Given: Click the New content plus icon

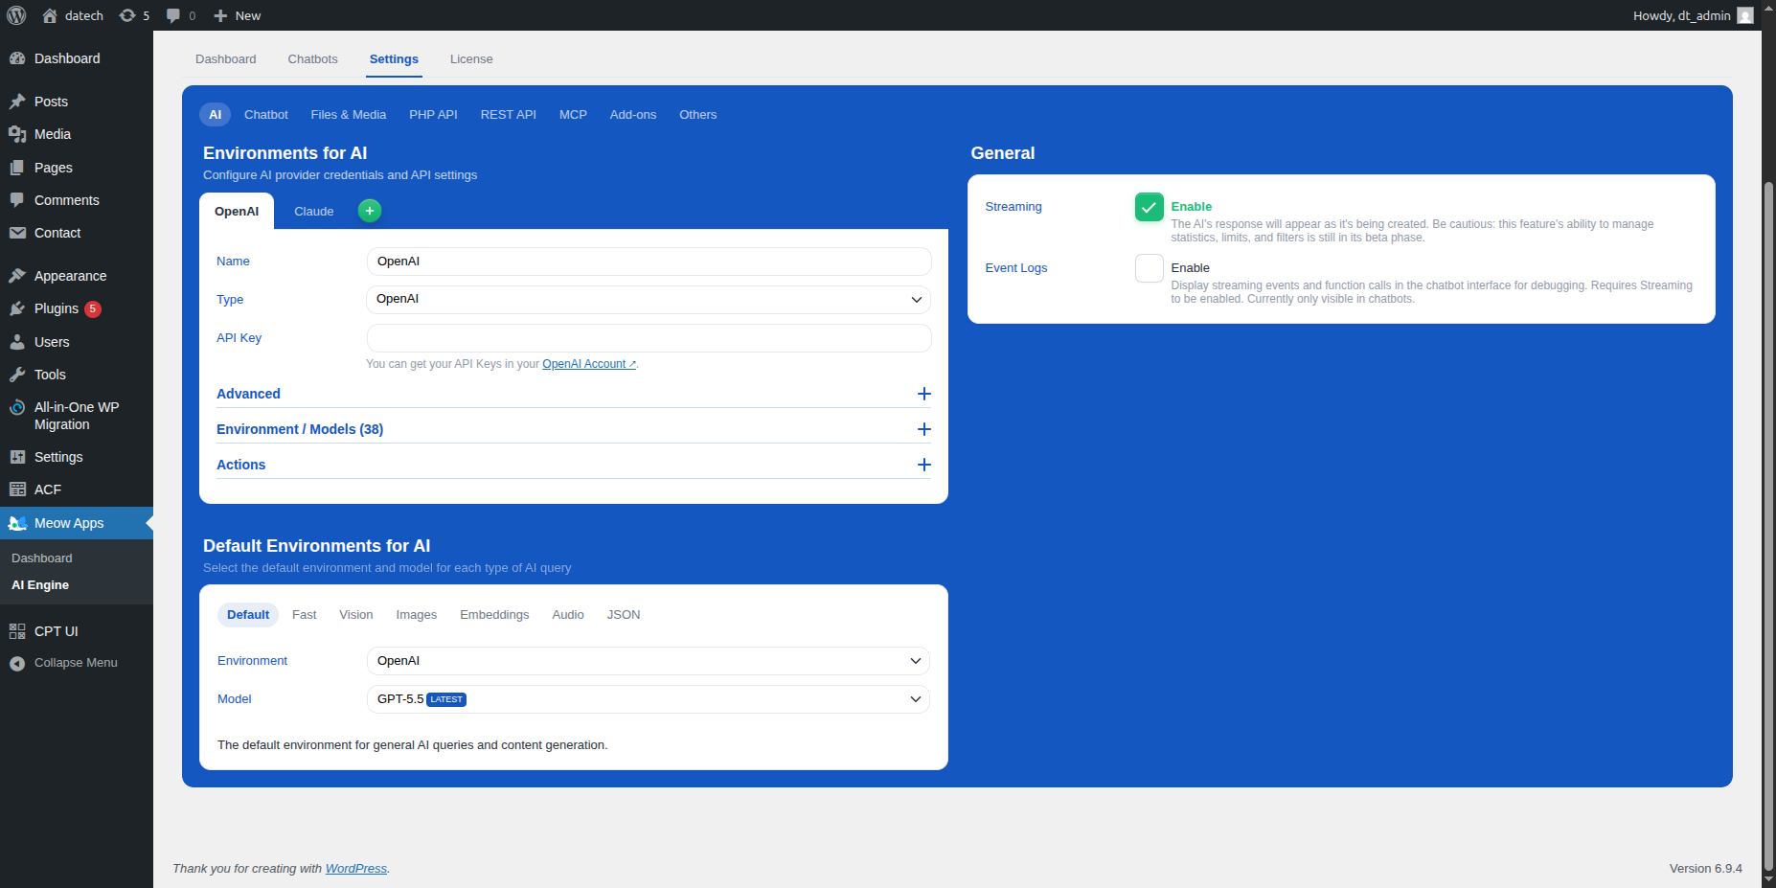Looking at the screenshot, I should point(220,15).
